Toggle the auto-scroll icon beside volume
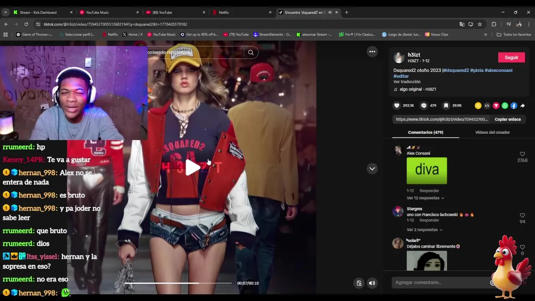The height and width of the screenshot is (301, 535). [359, 283]
